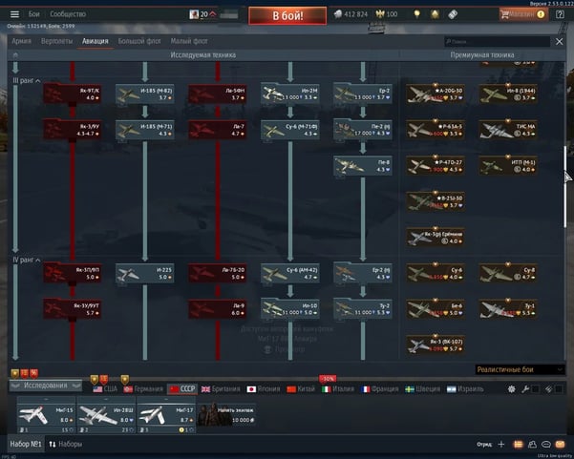
Task: Switch to the Вертолеты tab
Action: [x=57, y=42]
